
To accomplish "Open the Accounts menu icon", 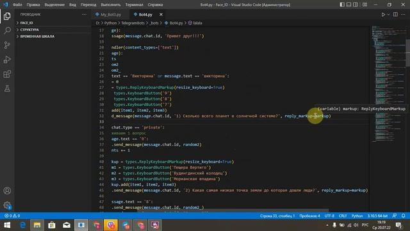I will [x=7, y=191].
